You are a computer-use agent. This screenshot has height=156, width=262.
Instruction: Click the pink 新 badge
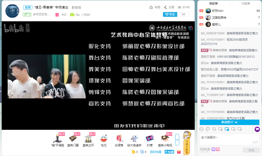(218, 149)
